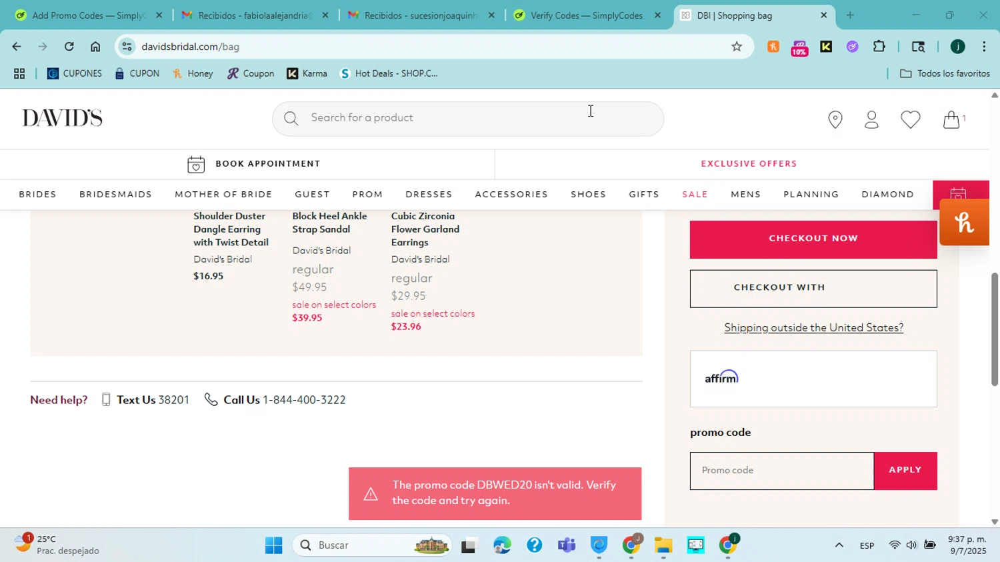Switch to the Recibidos sucesionjoaquin tab
This screenshot has height=562, width=1000.
pyautogui.click(x=420, y=15)
